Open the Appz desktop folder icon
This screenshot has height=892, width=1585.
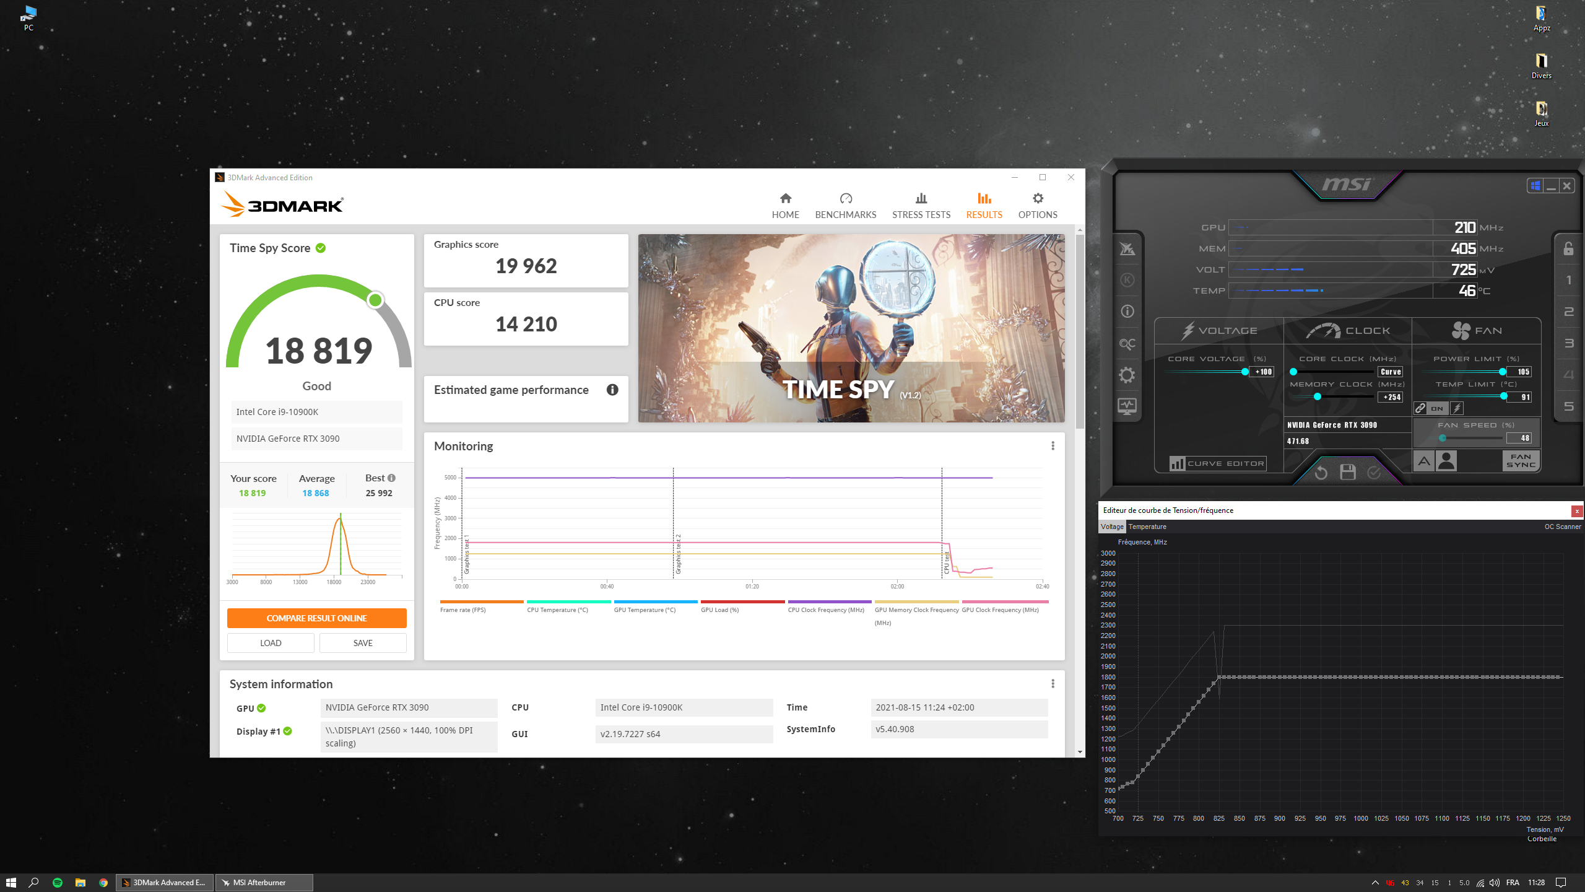point(1542,19)
